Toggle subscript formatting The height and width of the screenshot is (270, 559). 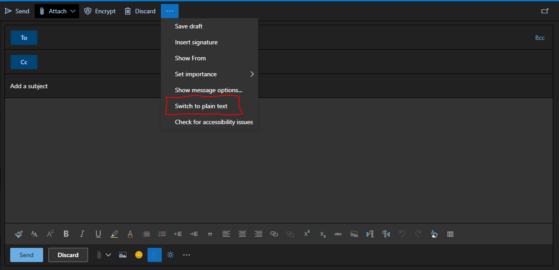[323, 234]
